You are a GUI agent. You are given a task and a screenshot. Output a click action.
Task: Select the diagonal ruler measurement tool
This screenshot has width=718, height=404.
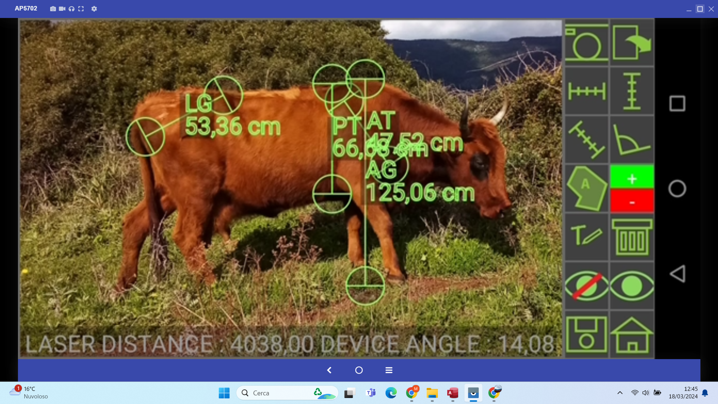pos(586,140)
